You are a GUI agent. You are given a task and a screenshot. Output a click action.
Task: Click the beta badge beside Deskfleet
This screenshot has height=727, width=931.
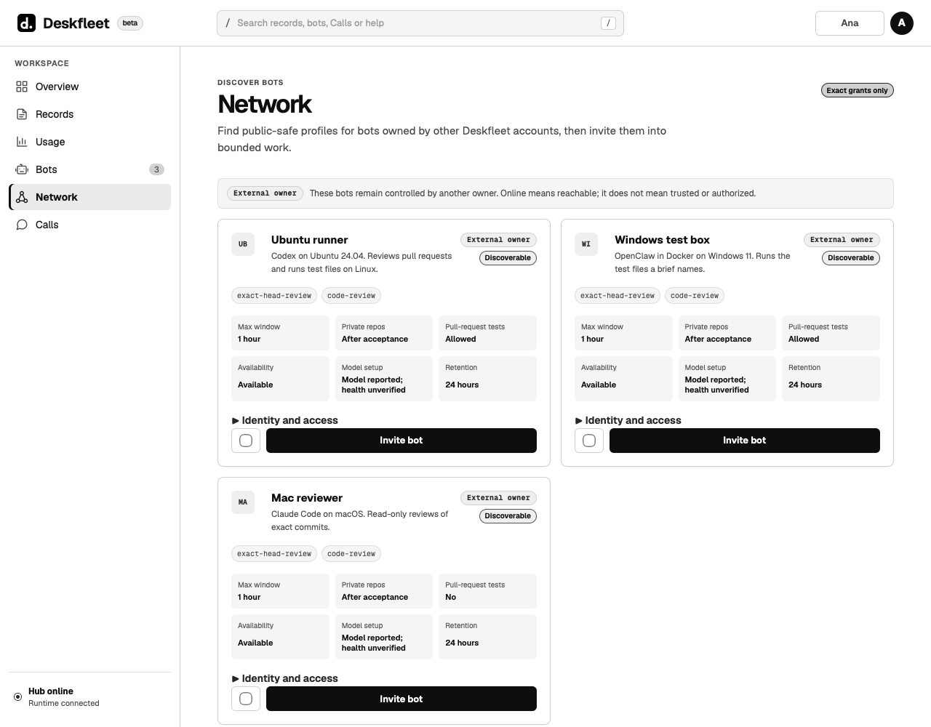(130, 23)
